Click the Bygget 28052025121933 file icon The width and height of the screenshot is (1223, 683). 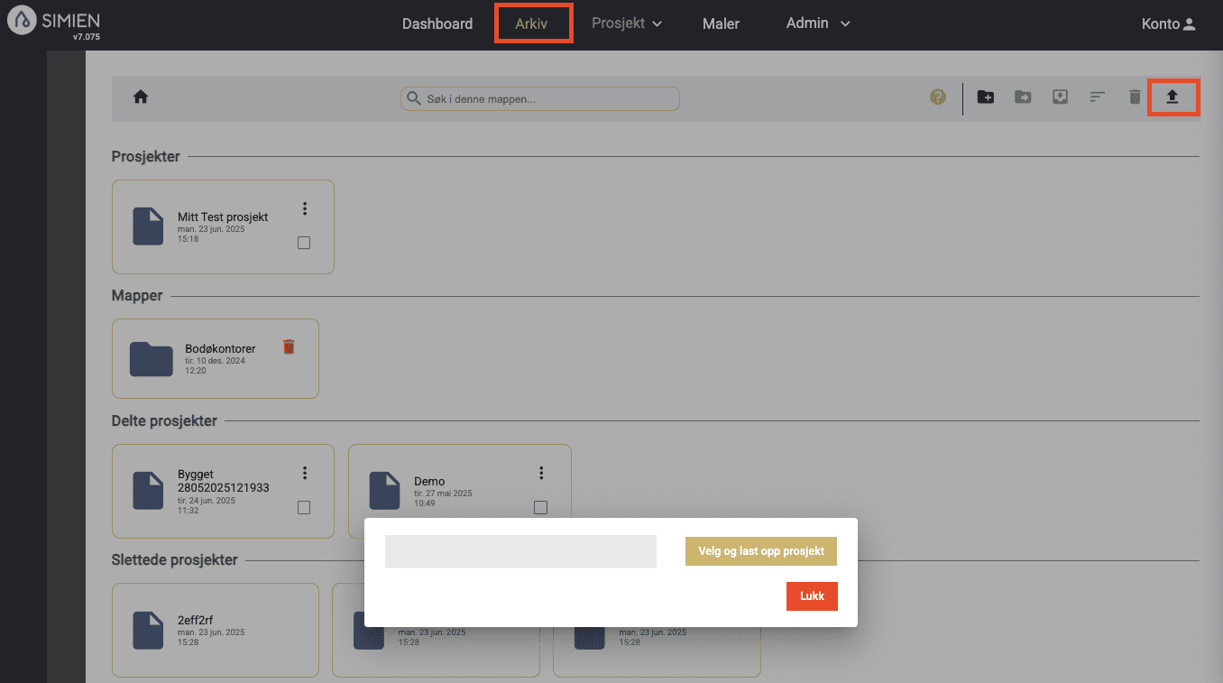[148, 491]
